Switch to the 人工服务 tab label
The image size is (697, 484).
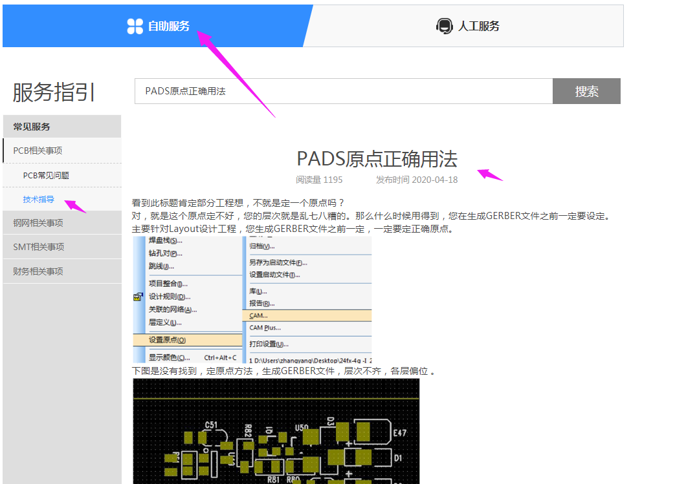tap(478, 26)
